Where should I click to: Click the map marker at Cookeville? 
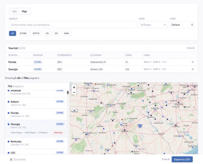tap(108, 85)
